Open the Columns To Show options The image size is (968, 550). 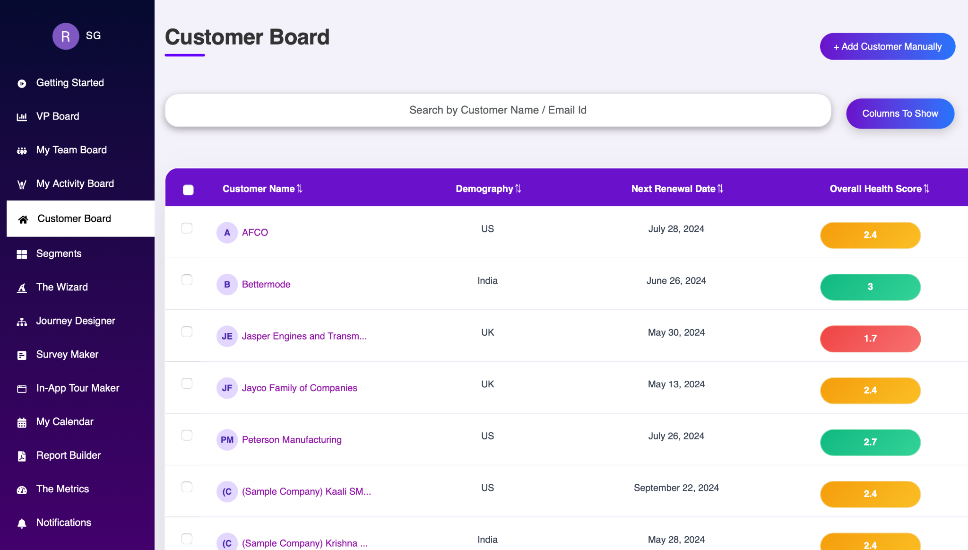pyautogui.click(x=900, y=113)
